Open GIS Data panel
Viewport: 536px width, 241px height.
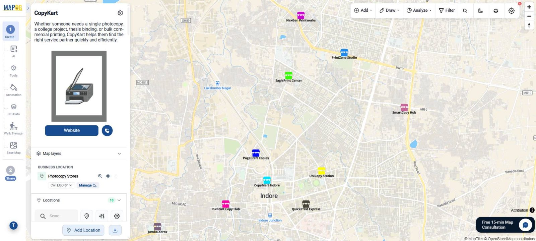tap(14, 109)
